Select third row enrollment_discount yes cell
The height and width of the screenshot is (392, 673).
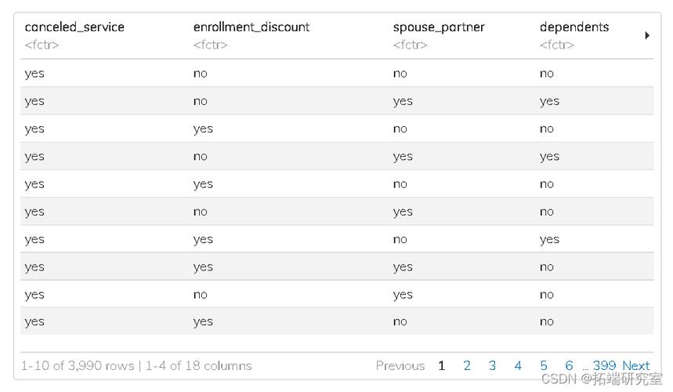[x=203, y=129]
